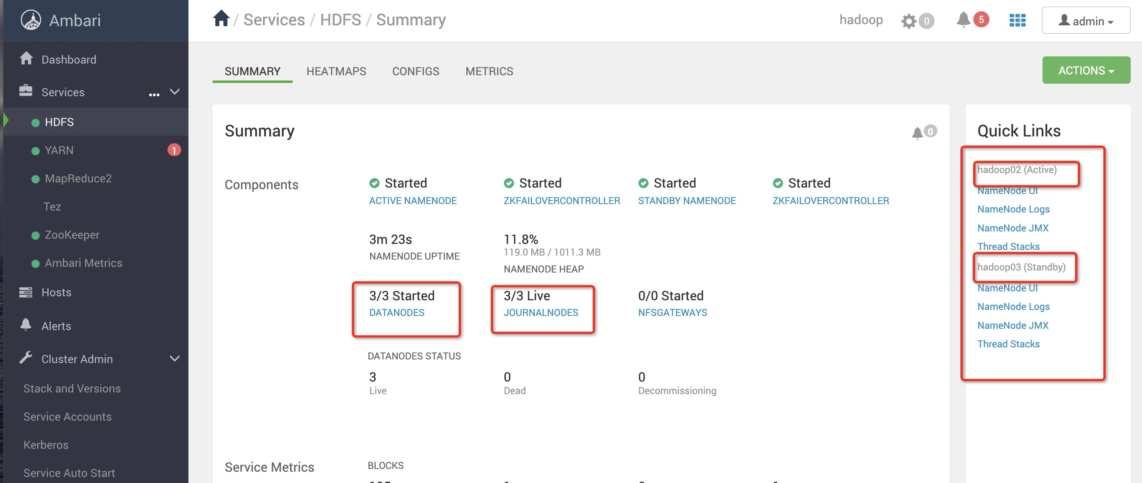Click HDFS in the breadcrumb
Viewport: 1142px width, 483px height.
[x=341, y=20]
